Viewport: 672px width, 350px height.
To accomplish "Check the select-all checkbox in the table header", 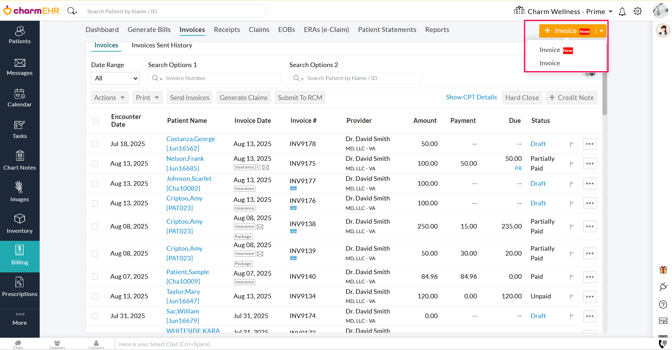I will point(95,121).
